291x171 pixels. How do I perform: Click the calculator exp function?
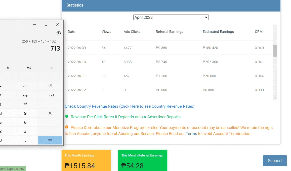(x=25, y=95)
